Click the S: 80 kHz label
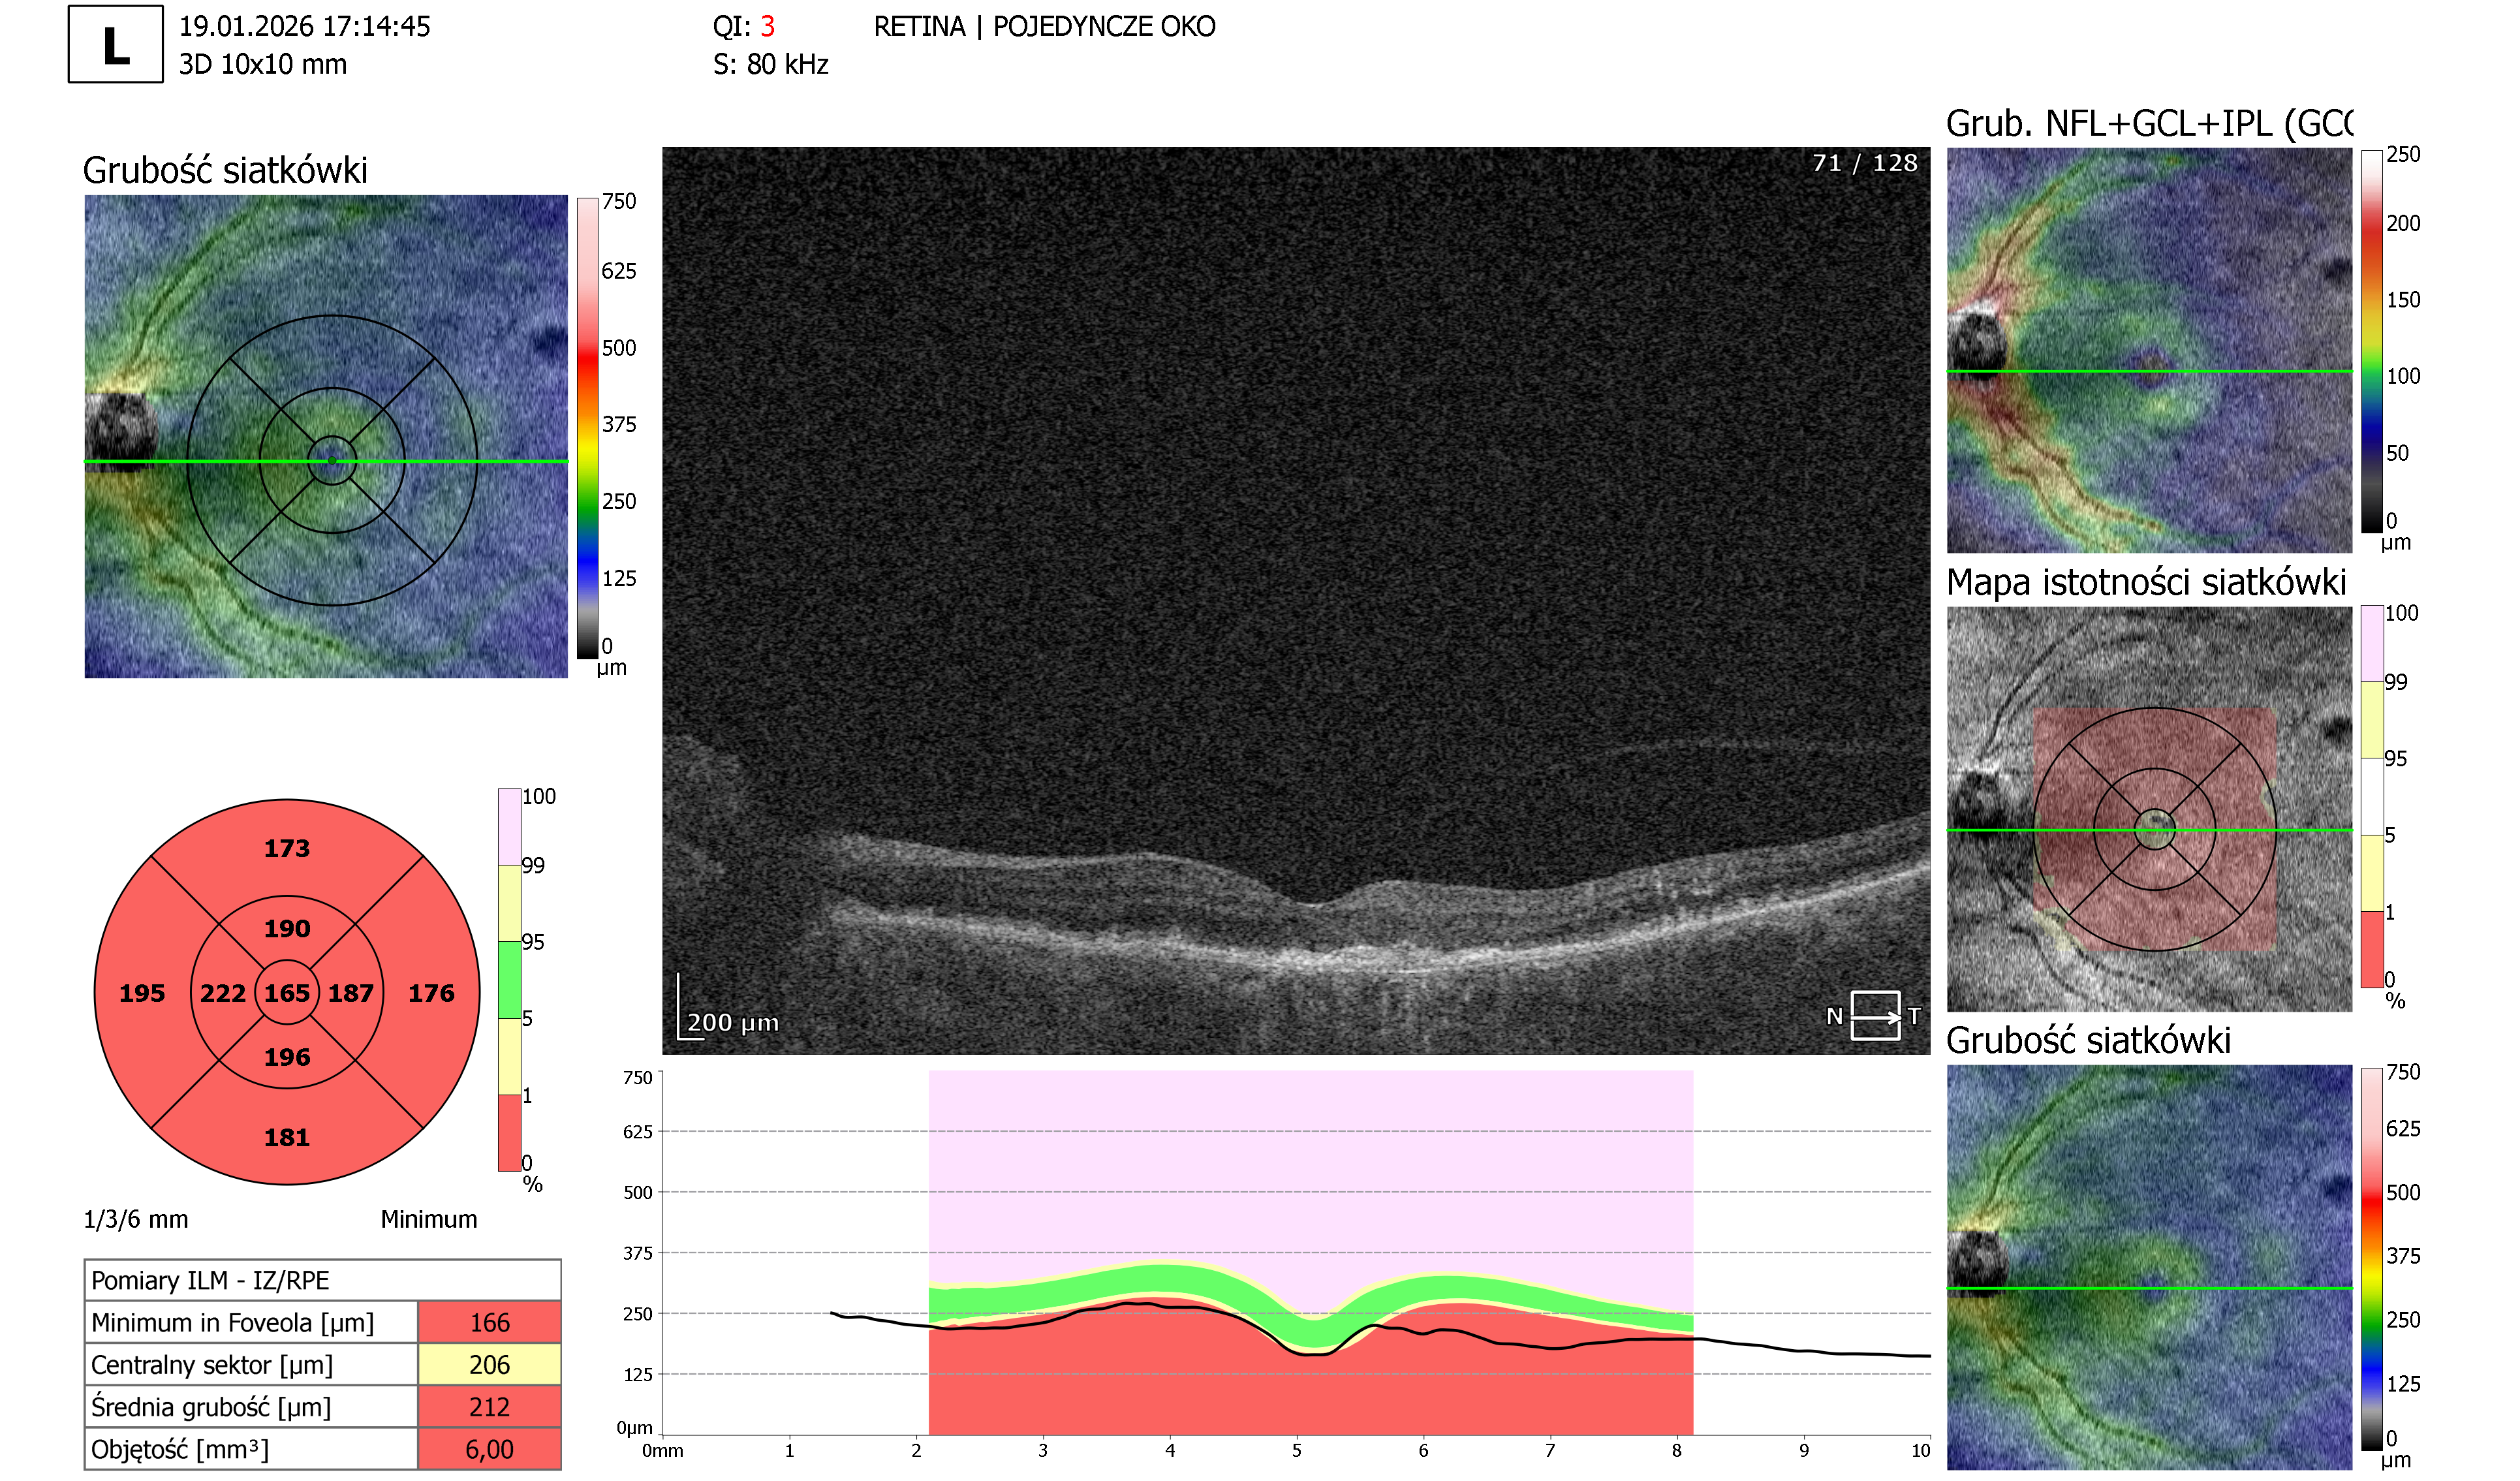The height and width of the screenshot is (1481, 2520). (x=770, y=64)
